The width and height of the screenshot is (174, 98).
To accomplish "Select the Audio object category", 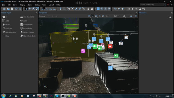I will point(24,21).
